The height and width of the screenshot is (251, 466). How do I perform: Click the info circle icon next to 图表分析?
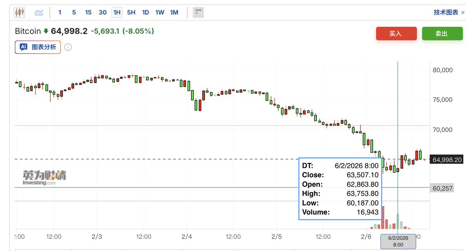tap(68, 47)
